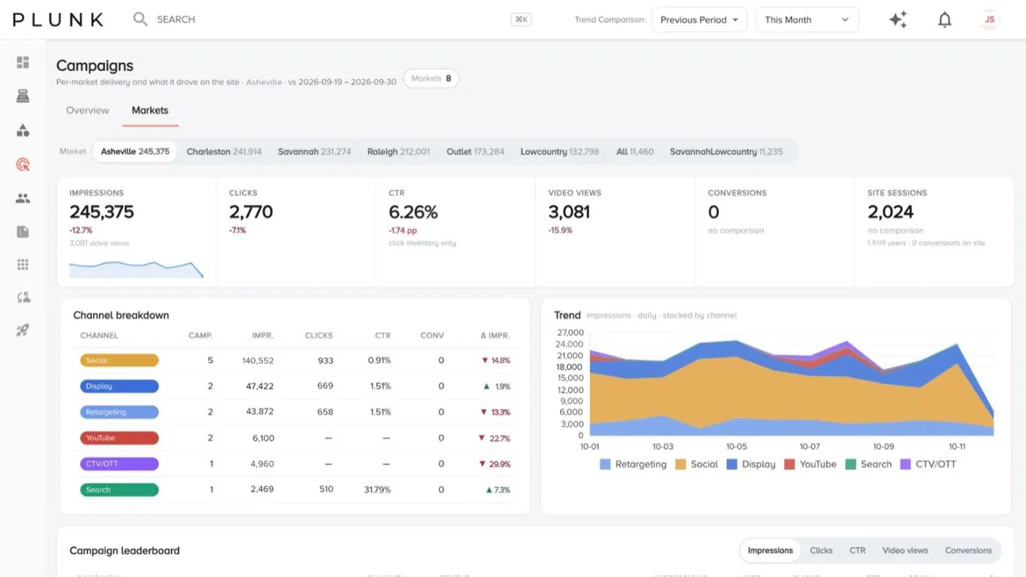Open the cash register icon in sidebar

pos(23,96)
